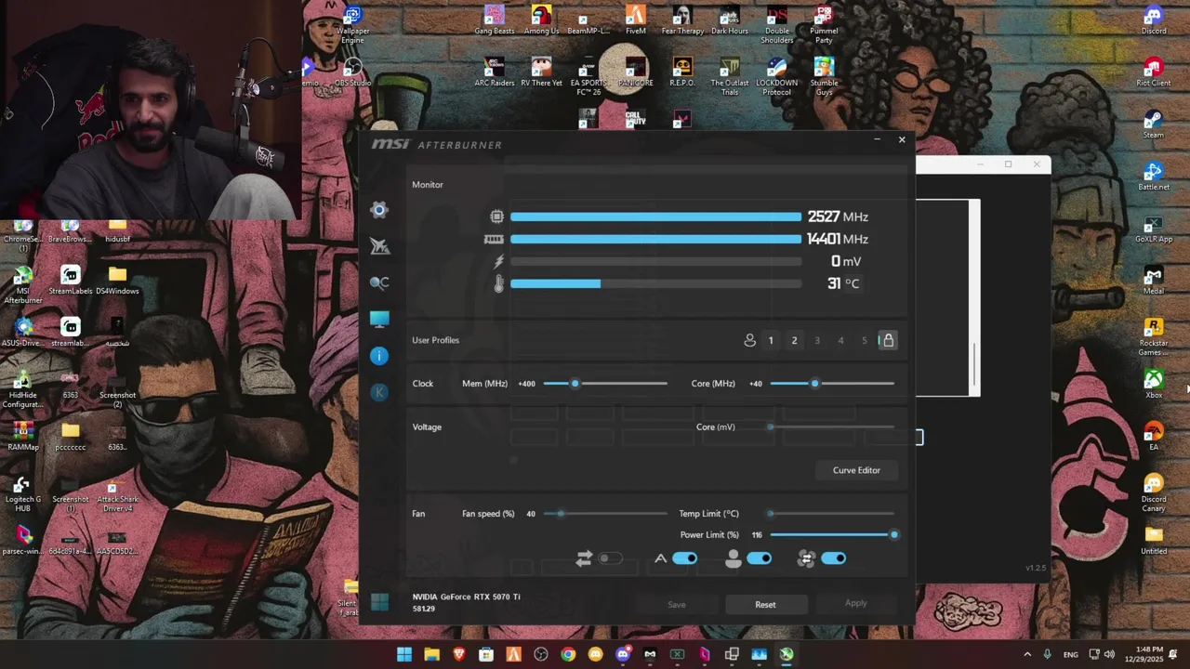Click the voltage lightning bolt icon
1190x669 pixels.
point(498,262)
